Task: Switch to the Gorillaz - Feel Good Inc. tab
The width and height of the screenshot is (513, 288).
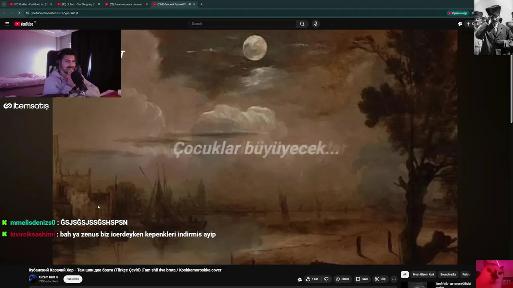Action: (x=30, y=4)
